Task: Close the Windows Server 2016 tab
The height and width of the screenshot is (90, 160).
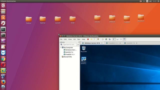Action: 102,43
